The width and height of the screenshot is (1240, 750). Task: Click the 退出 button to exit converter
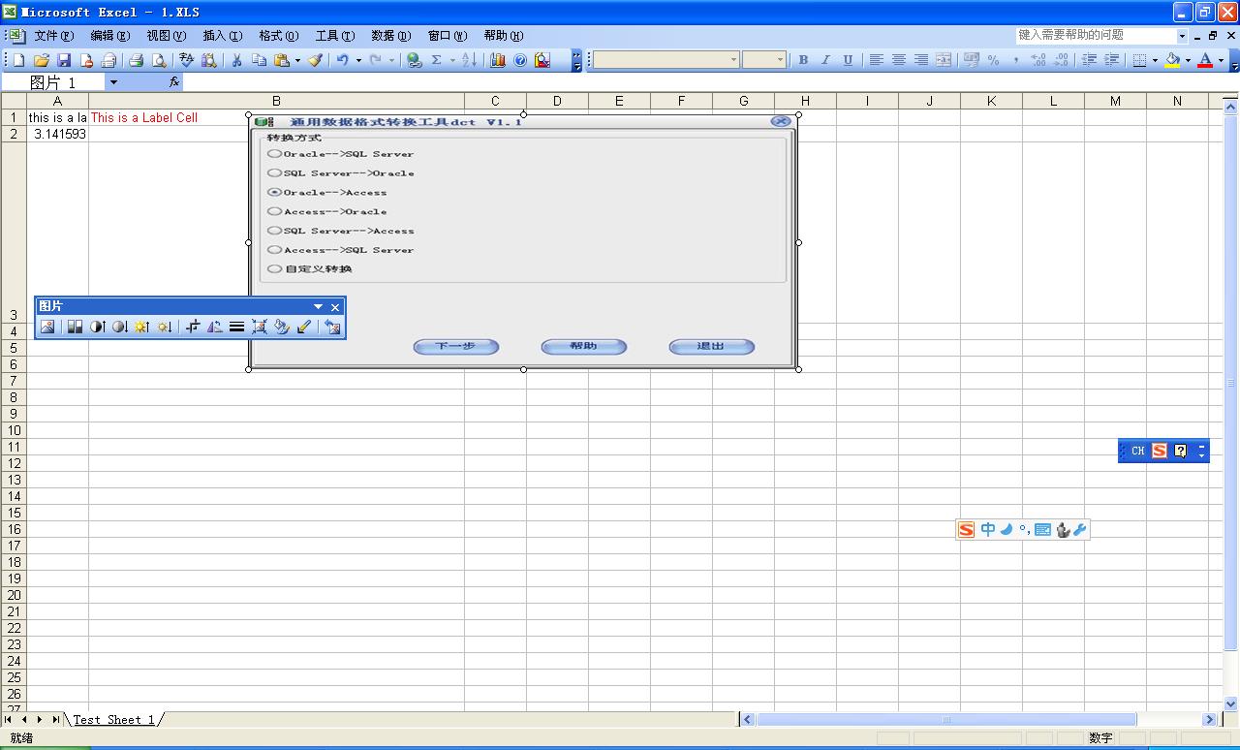(x=711, y=346)
